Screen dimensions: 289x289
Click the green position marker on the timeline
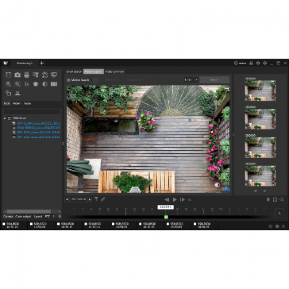click(x=166, y=217)
